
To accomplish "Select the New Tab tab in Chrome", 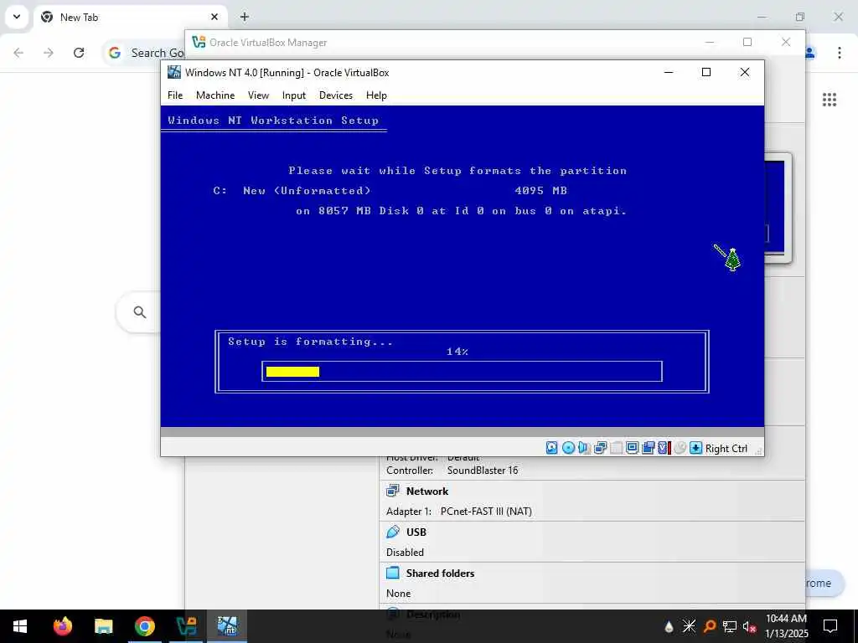I will pos(130,17).
